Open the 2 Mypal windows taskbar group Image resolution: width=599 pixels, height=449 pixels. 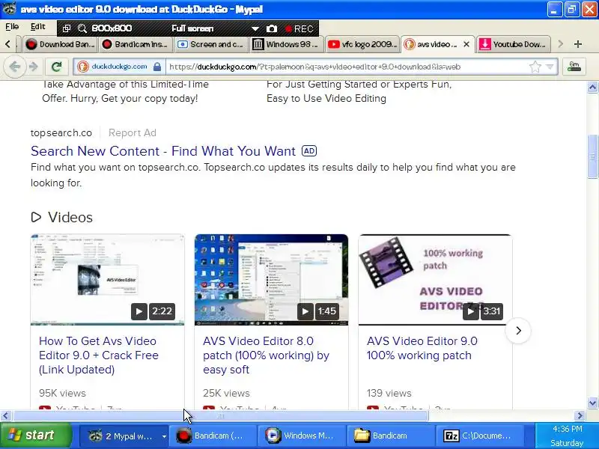pyautogui.click(x=122, y=436)
